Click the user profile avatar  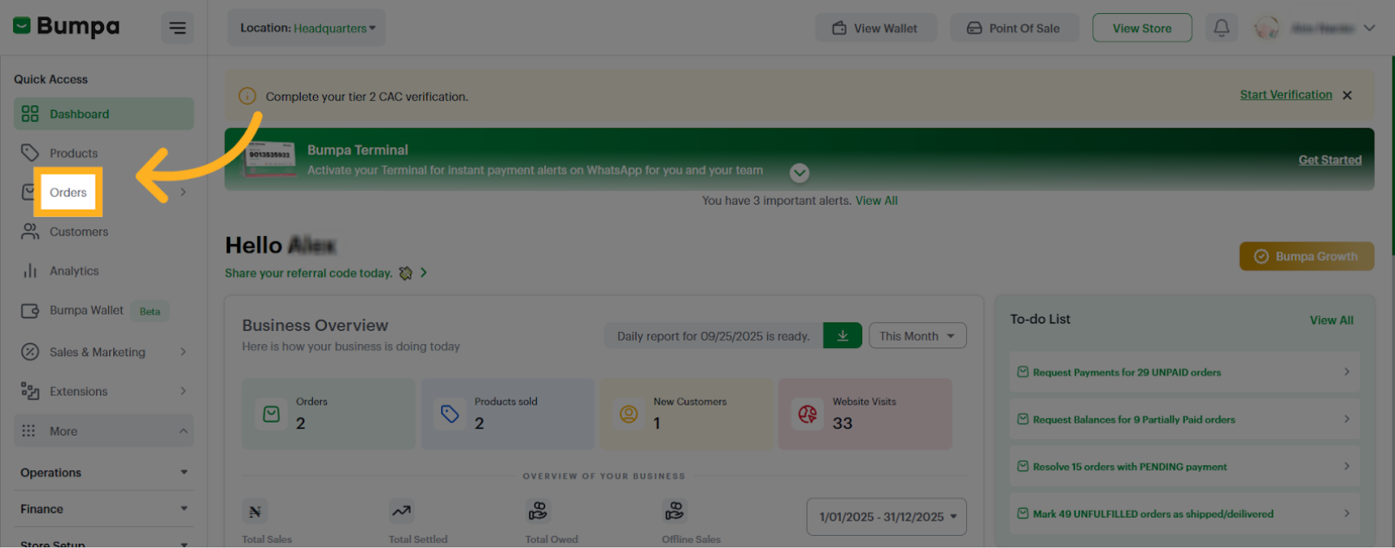(1267, 28)
